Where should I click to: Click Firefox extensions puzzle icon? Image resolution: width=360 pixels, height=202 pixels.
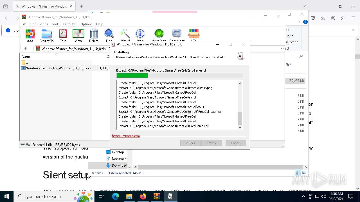(343, 18)
